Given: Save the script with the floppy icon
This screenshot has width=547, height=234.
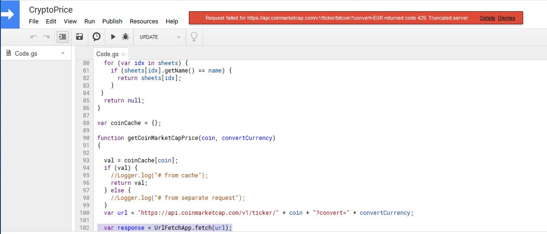Looking at the screenshot, I should (x=79, y=37).
